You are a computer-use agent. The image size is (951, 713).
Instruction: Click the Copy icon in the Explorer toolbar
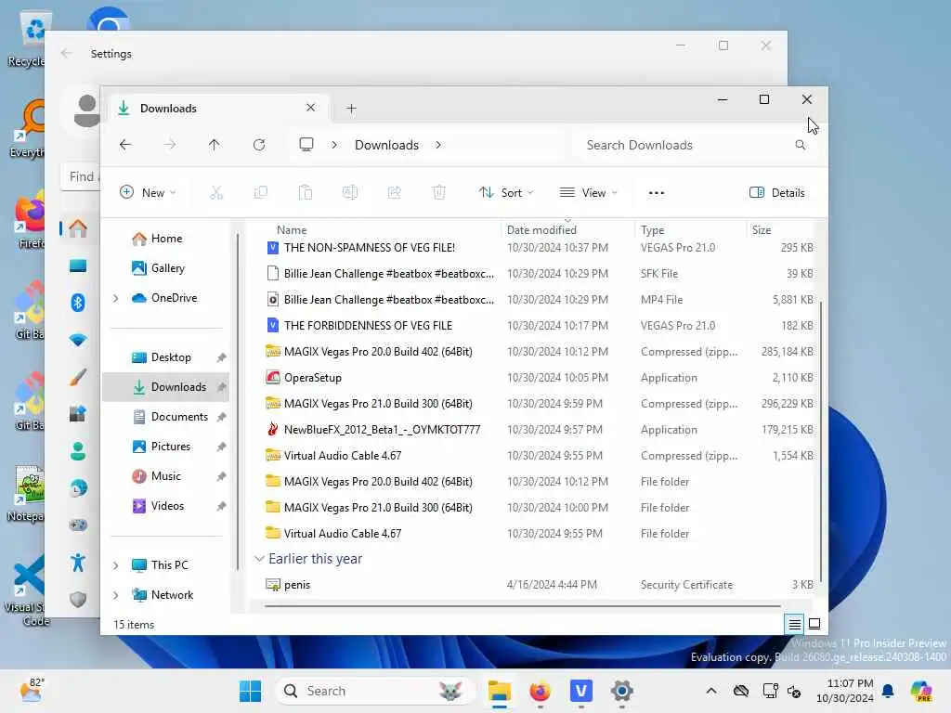[x=261, y=193]
